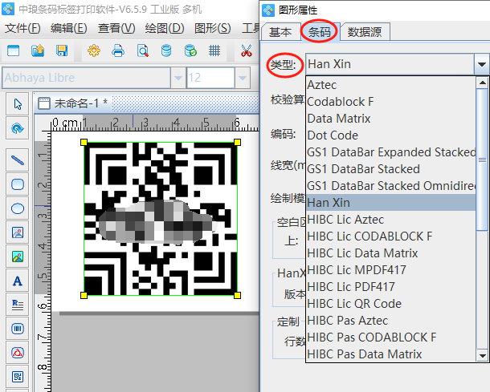Select the Line drawing tool
The height and width of the screenshot is (392, 490).
pyautogui.click(x=17, y=160)
